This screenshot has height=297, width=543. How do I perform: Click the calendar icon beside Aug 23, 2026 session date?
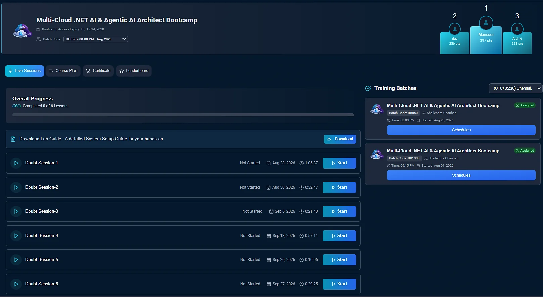click(x=268, y=163)
